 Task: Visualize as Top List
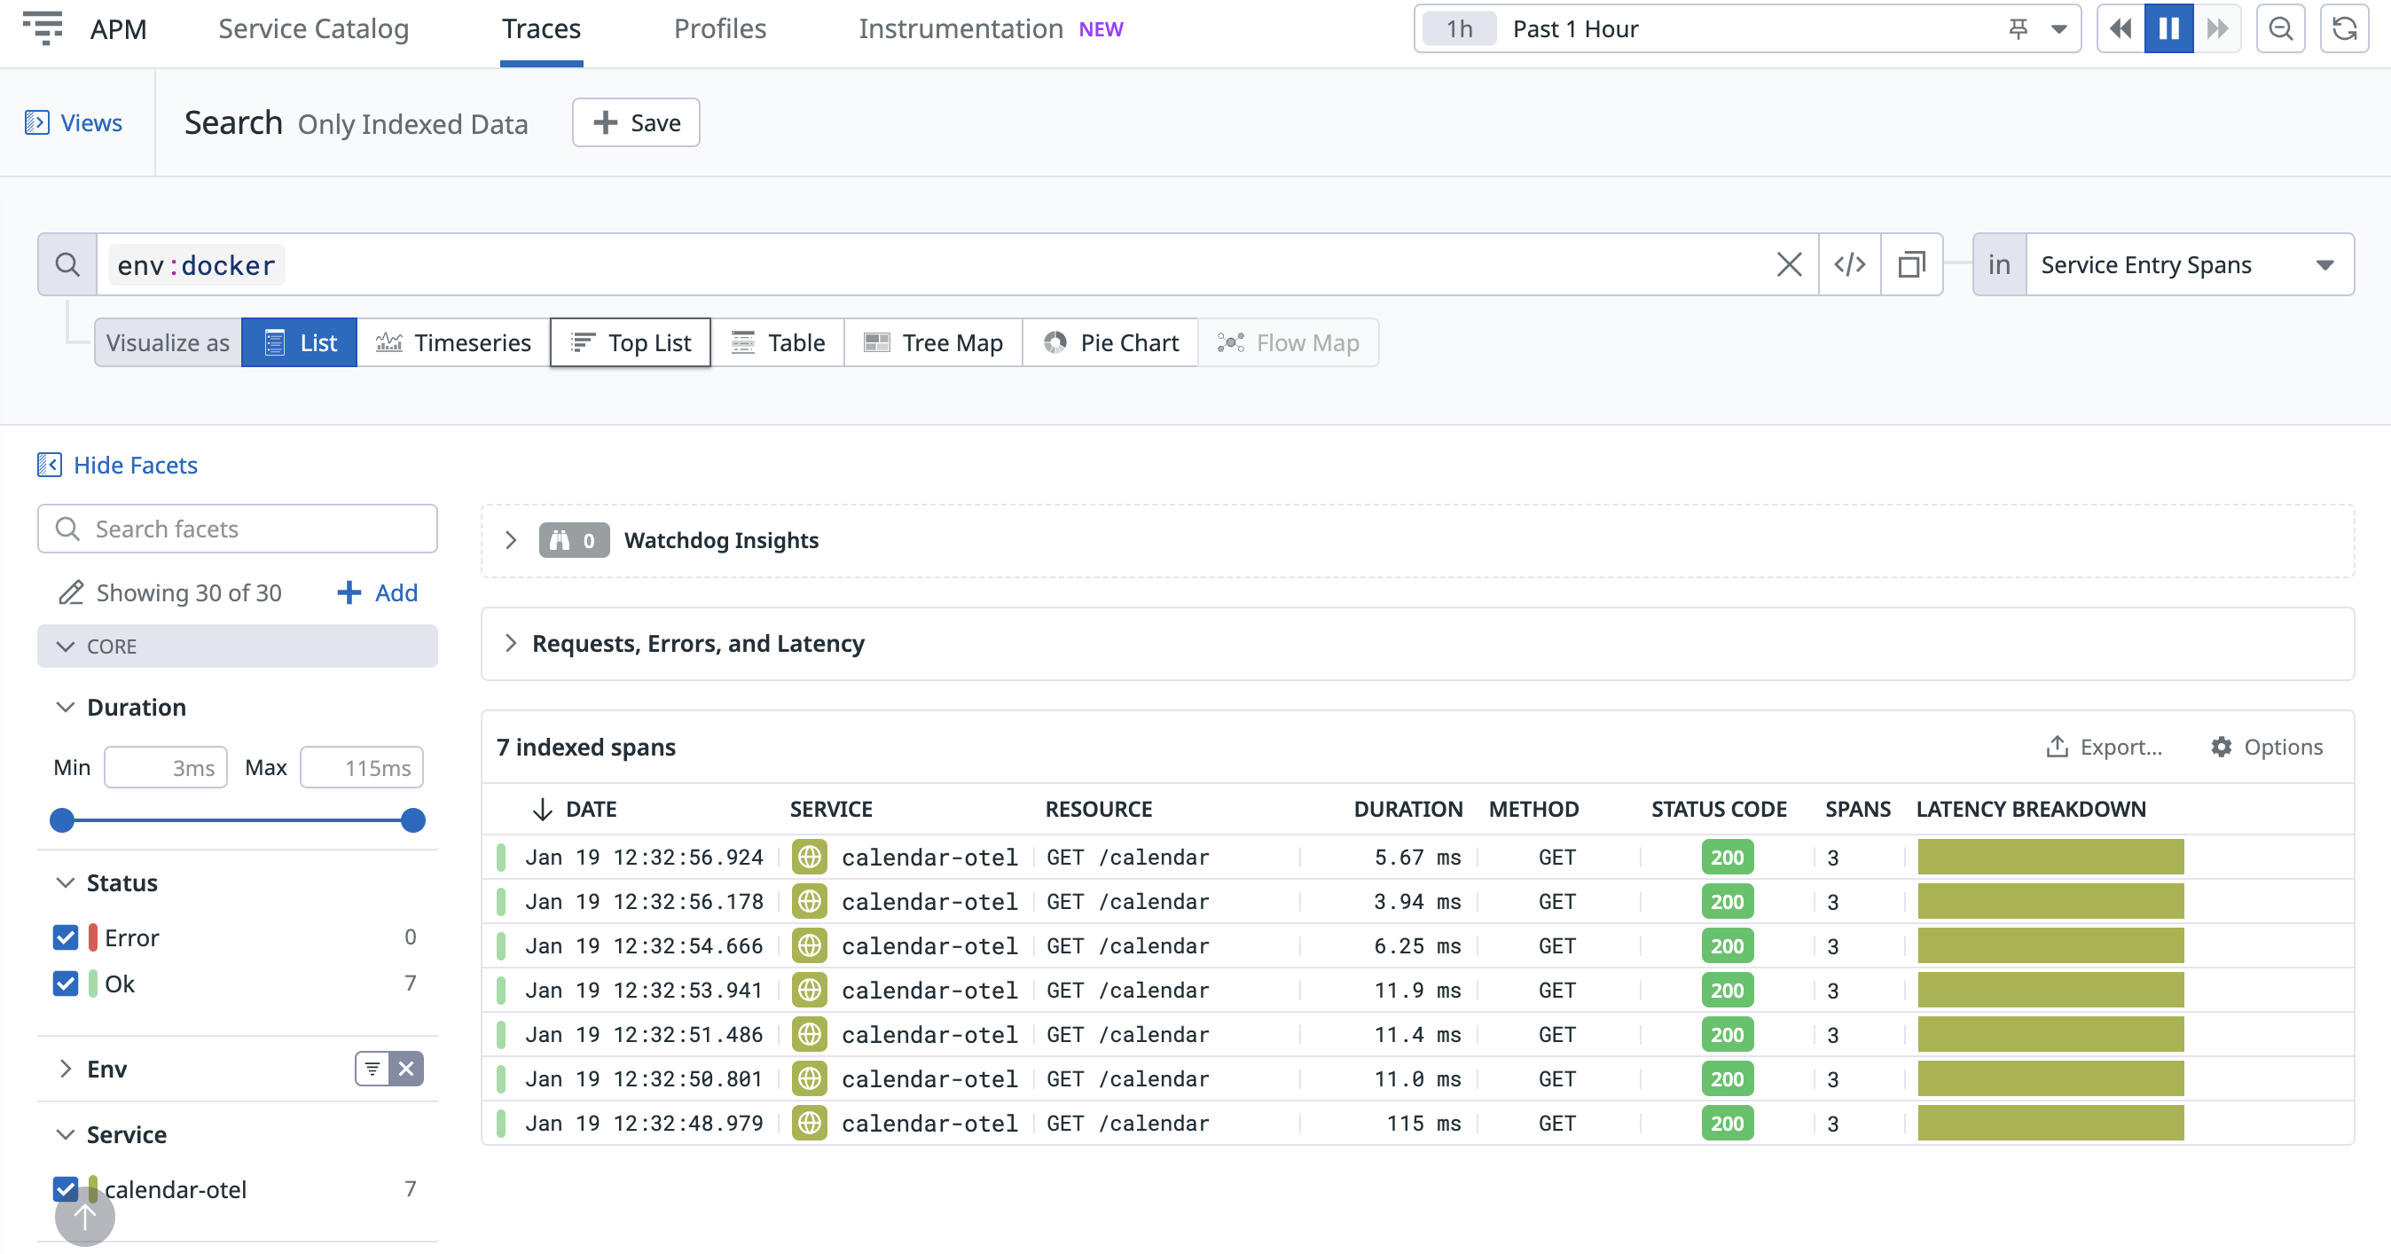[631, 342]
